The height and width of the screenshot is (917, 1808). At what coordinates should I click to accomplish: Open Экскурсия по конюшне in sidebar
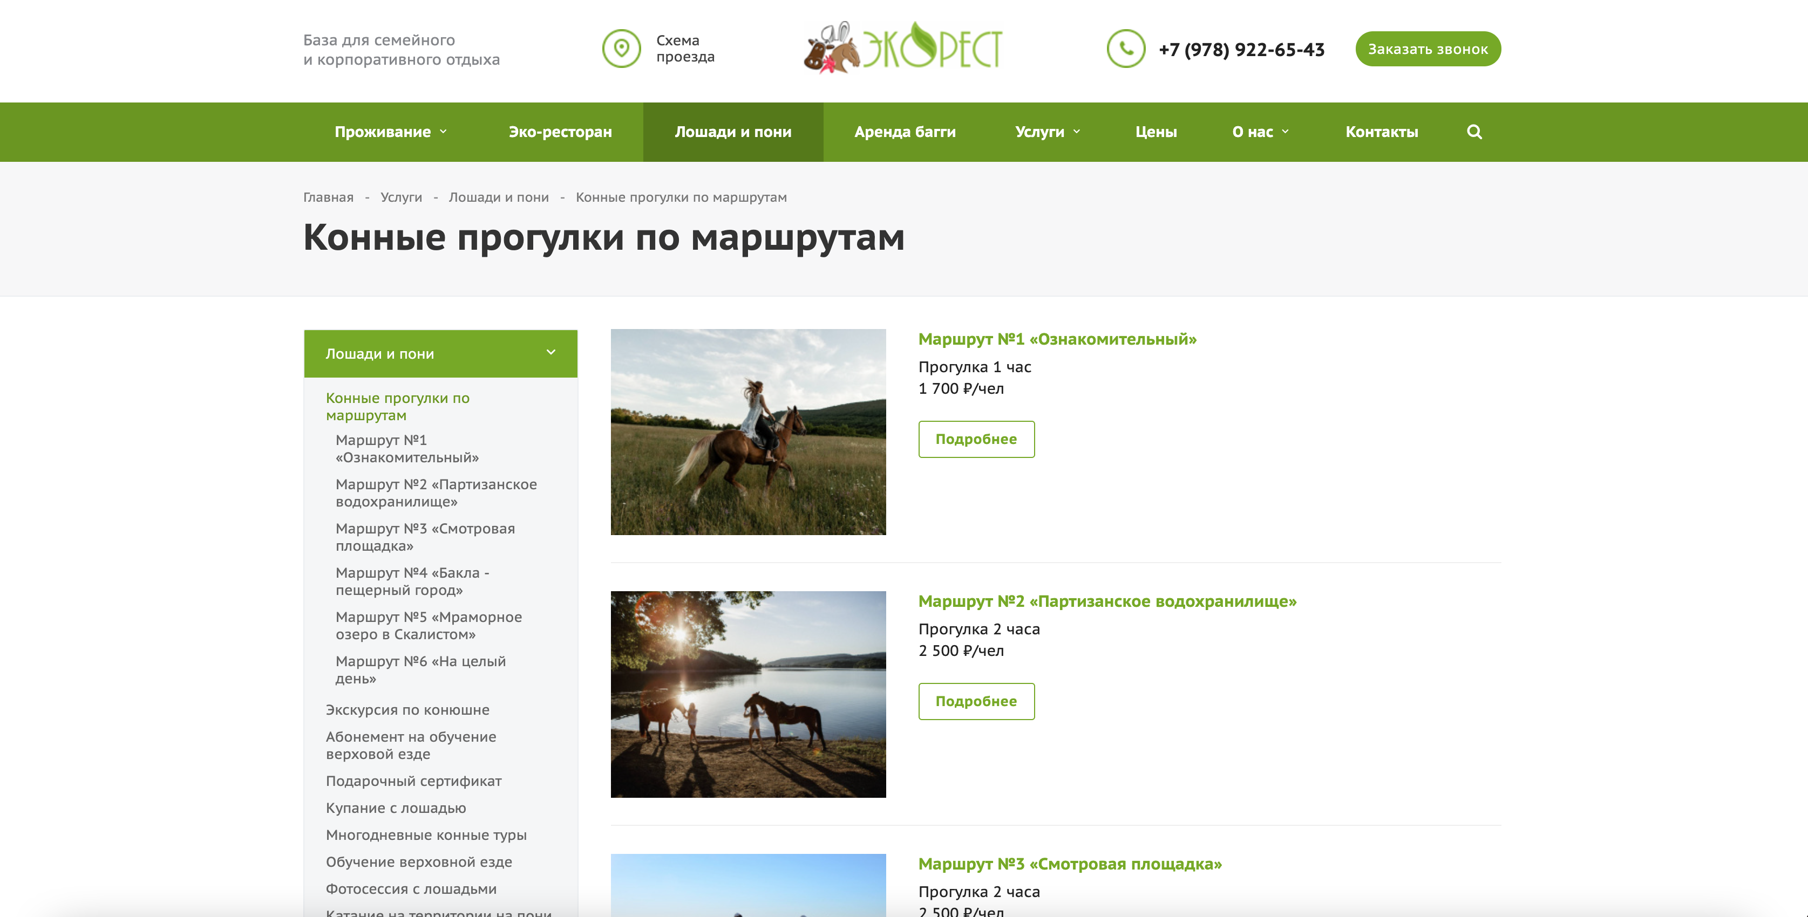point(407,709)
